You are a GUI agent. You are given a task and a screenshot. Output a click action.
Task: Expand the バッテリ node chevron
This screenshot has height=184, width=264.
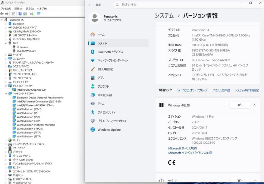6,140
